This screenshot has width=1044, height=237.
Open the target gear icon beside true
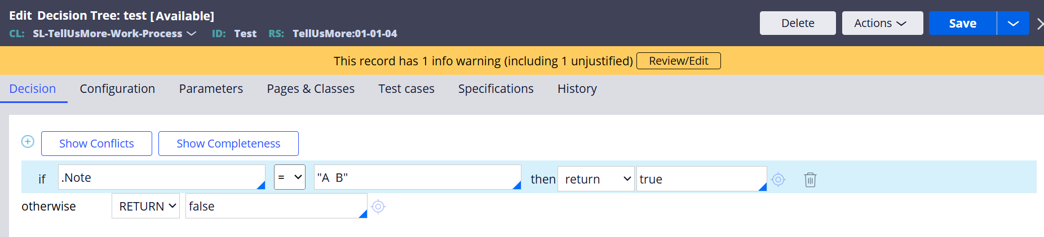tap(778, 180)
